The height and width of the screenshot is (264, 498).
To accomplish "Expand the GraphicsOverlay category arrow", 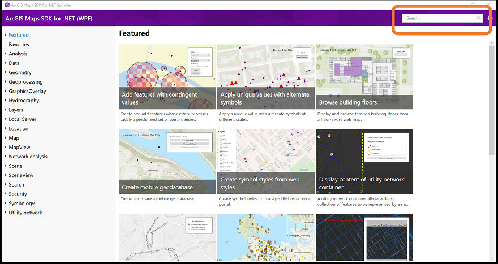I will [6, 91].
